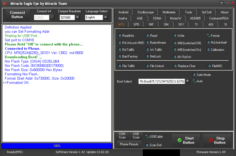Click the green Start Button icon
Viewport: 236px width, 156px height.
tap(179, 140)
